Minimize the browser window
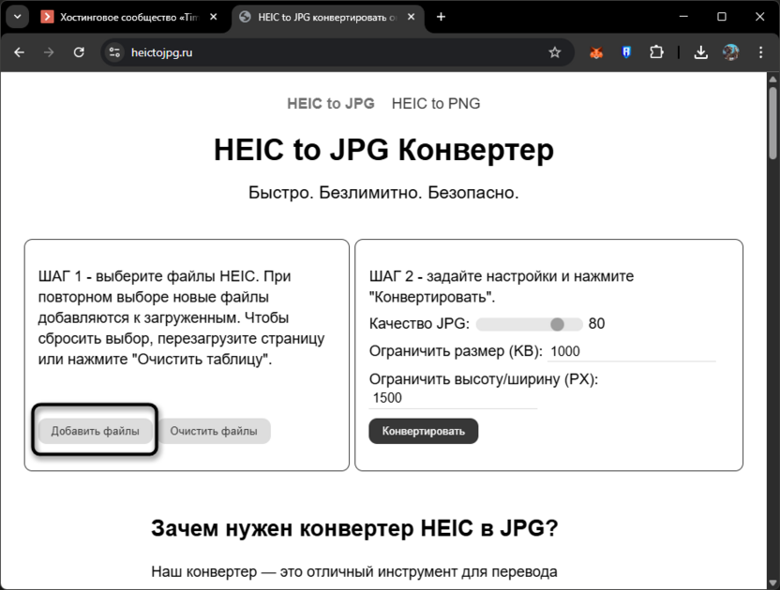780x590 pixels. (683, 17)
